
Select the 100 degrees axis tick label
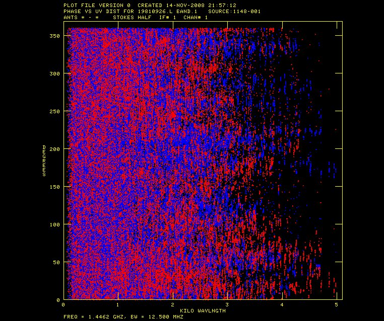coord(54,224)
